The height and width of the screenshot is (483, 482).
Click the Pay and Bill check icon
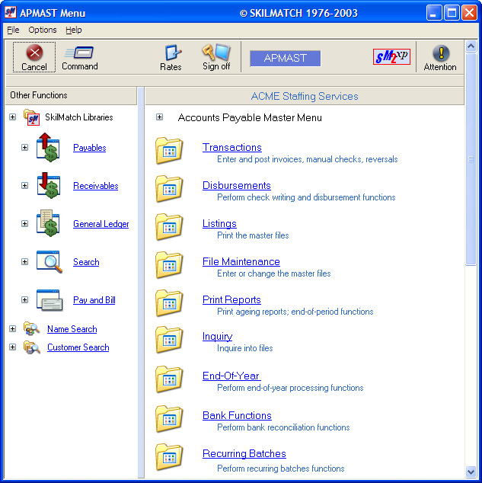(x=49, y=300)
